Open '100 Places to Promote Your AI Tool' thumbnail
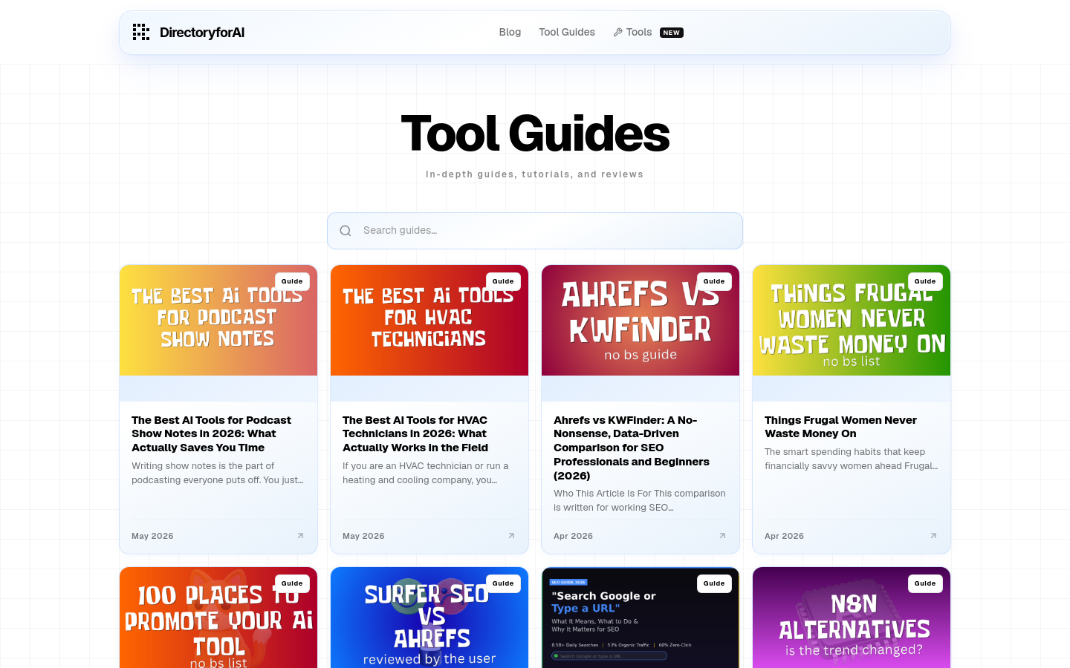This screenshot has height=668, width=1070. [218, 618]
